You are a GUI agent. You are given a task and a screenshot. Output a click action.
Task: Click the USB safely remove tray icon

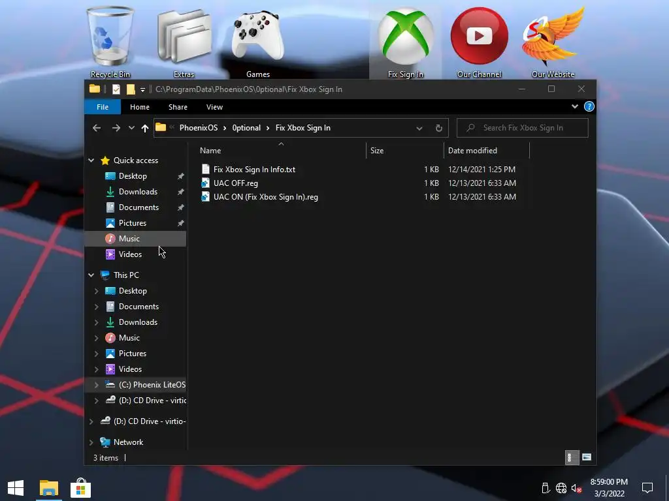[x=546, y=488]
